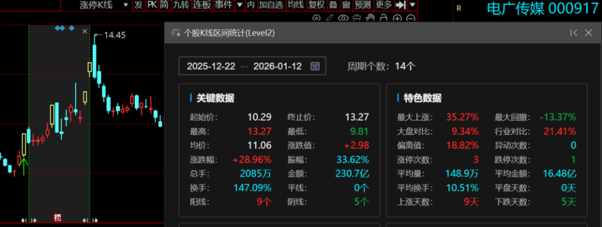Screen dimensions: 602x227
Task: Toggle the eye visibility icon above chart
Action: coord(343,18)
